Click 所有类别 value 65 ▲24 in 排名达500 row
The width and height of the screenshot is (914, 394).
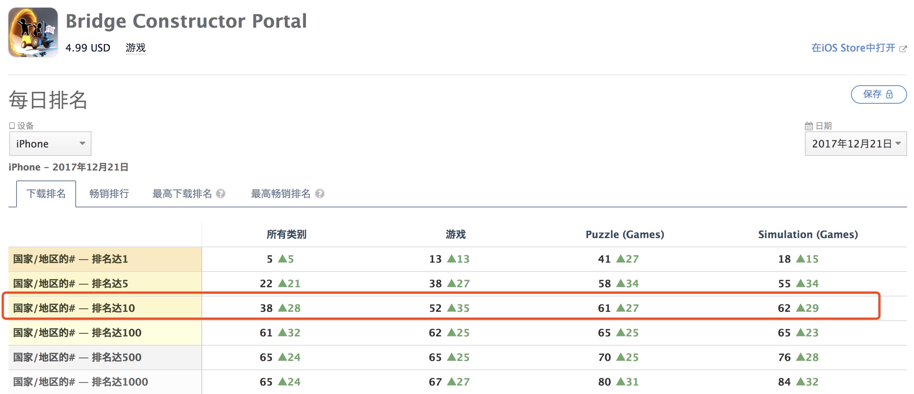pos(280,358)
